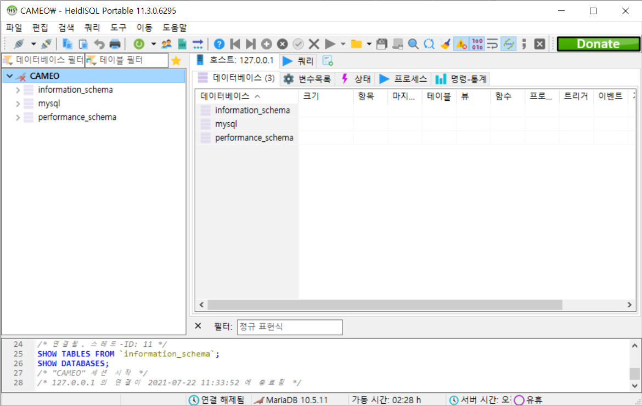Open dropdown arrow next to session manager
The image size is (642, 406).
click(x=33, y=44)
